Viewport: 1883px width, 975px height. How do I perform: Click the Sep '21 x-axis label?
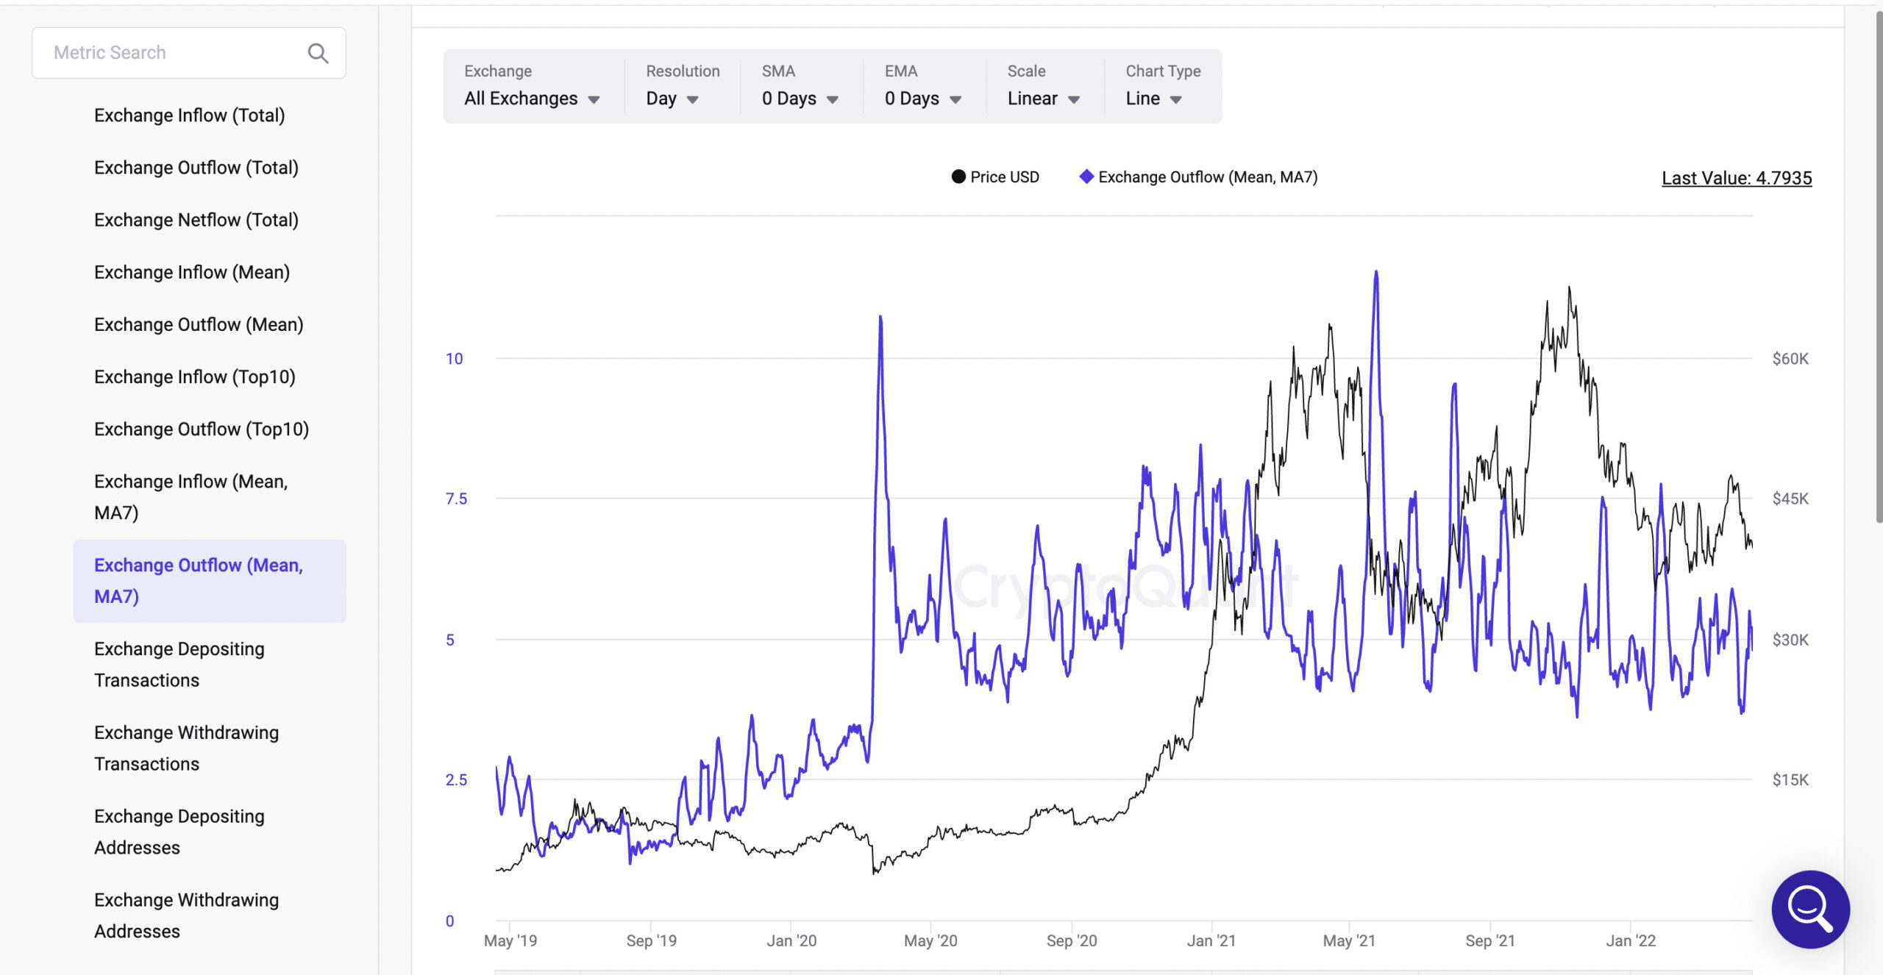point(1490,940)
